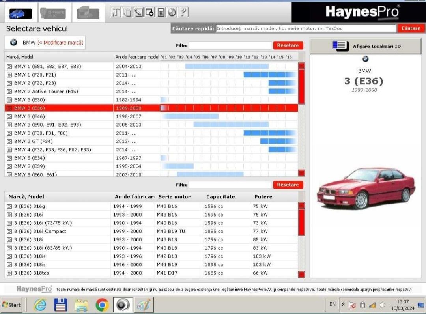Select BMW 5 (E34) model
The image size is (426, 314).
coord(151,158)
